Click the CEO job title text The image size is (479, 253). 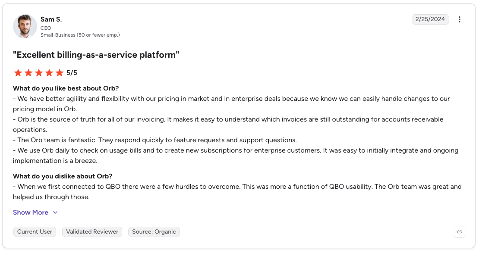tap(46, 28)
